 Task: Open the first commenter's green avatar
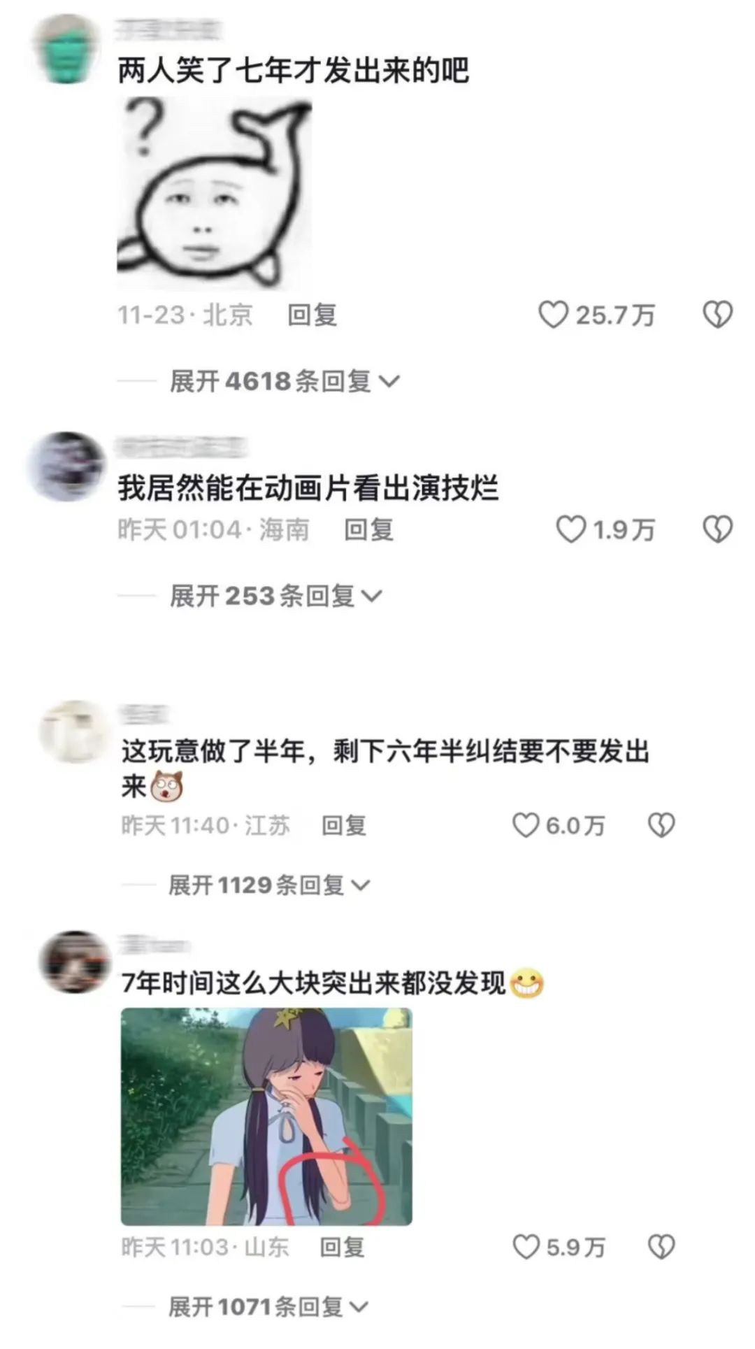pos(68,49)
